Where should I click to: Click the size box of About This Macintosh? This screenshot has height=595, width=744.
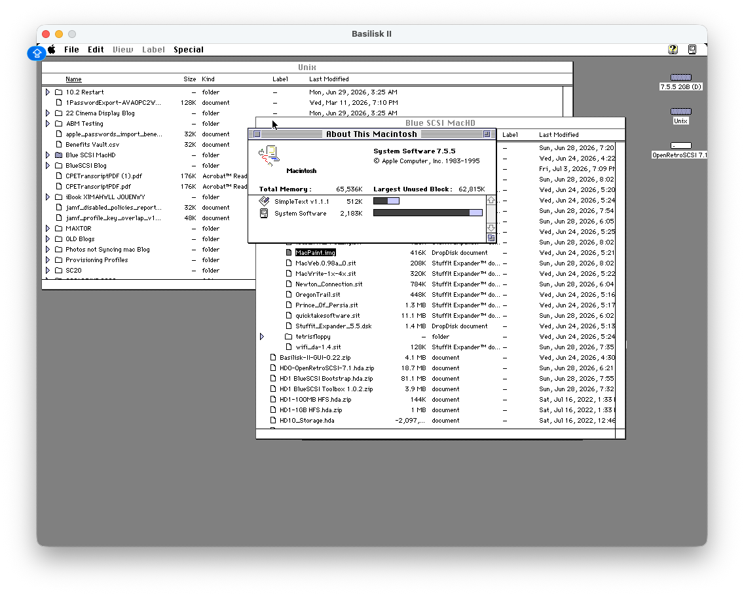pos(491,238)
